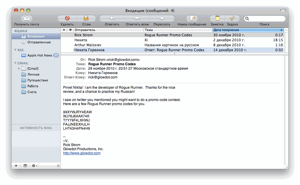Click the sender address Rick Strom <rick@glowdot.com>
Viewport: 300px width, 185px height.
114,60
